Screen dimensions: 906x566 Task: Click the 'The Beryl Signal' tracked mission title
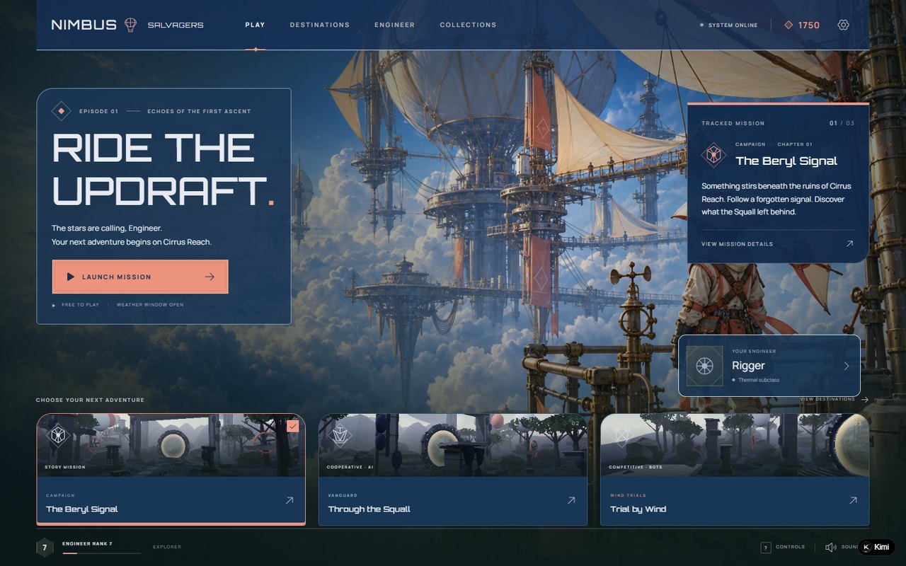tap(786, 161)
